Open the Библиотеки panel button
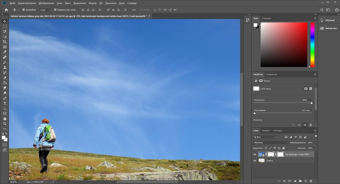 tap(328, 28)
